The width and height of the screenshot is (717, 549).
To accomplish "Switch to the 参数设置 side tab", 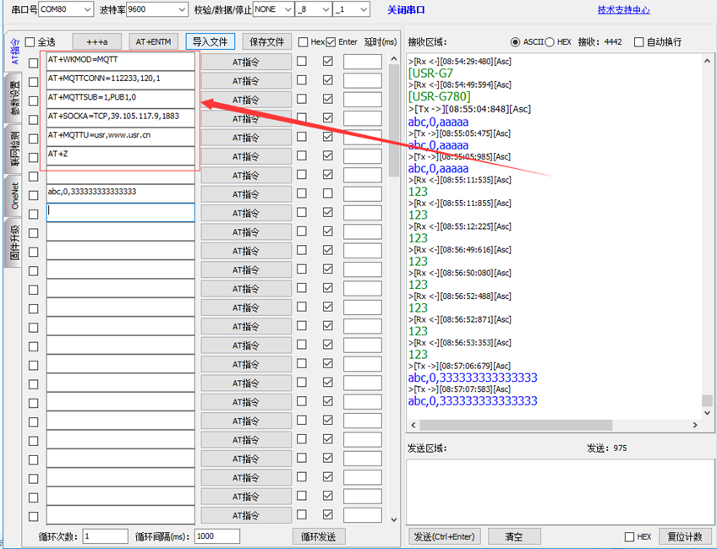I will (x=14, y=98).
